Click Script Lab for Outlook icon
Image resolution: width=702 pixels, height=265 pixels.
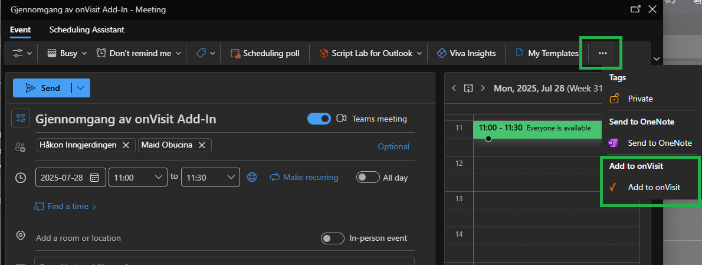point(324,53)
